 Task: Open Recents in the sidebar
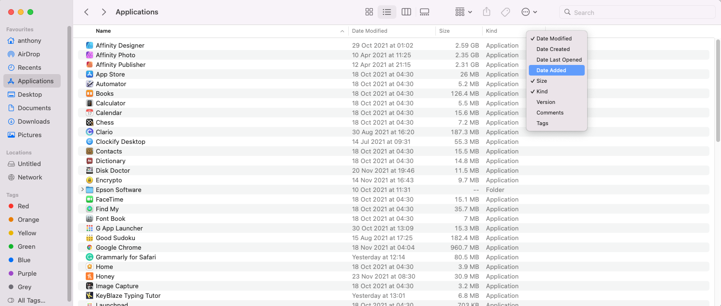32,67
